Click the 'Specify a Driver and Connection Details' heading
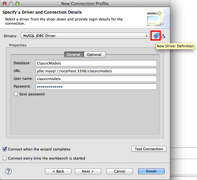Image resolution: width=197 pixels, height=180 pixels. 42,12
